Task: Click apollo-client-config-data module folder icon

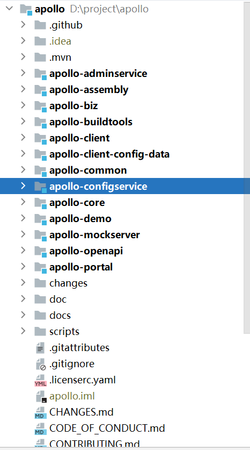Action: tap(40, 154)
